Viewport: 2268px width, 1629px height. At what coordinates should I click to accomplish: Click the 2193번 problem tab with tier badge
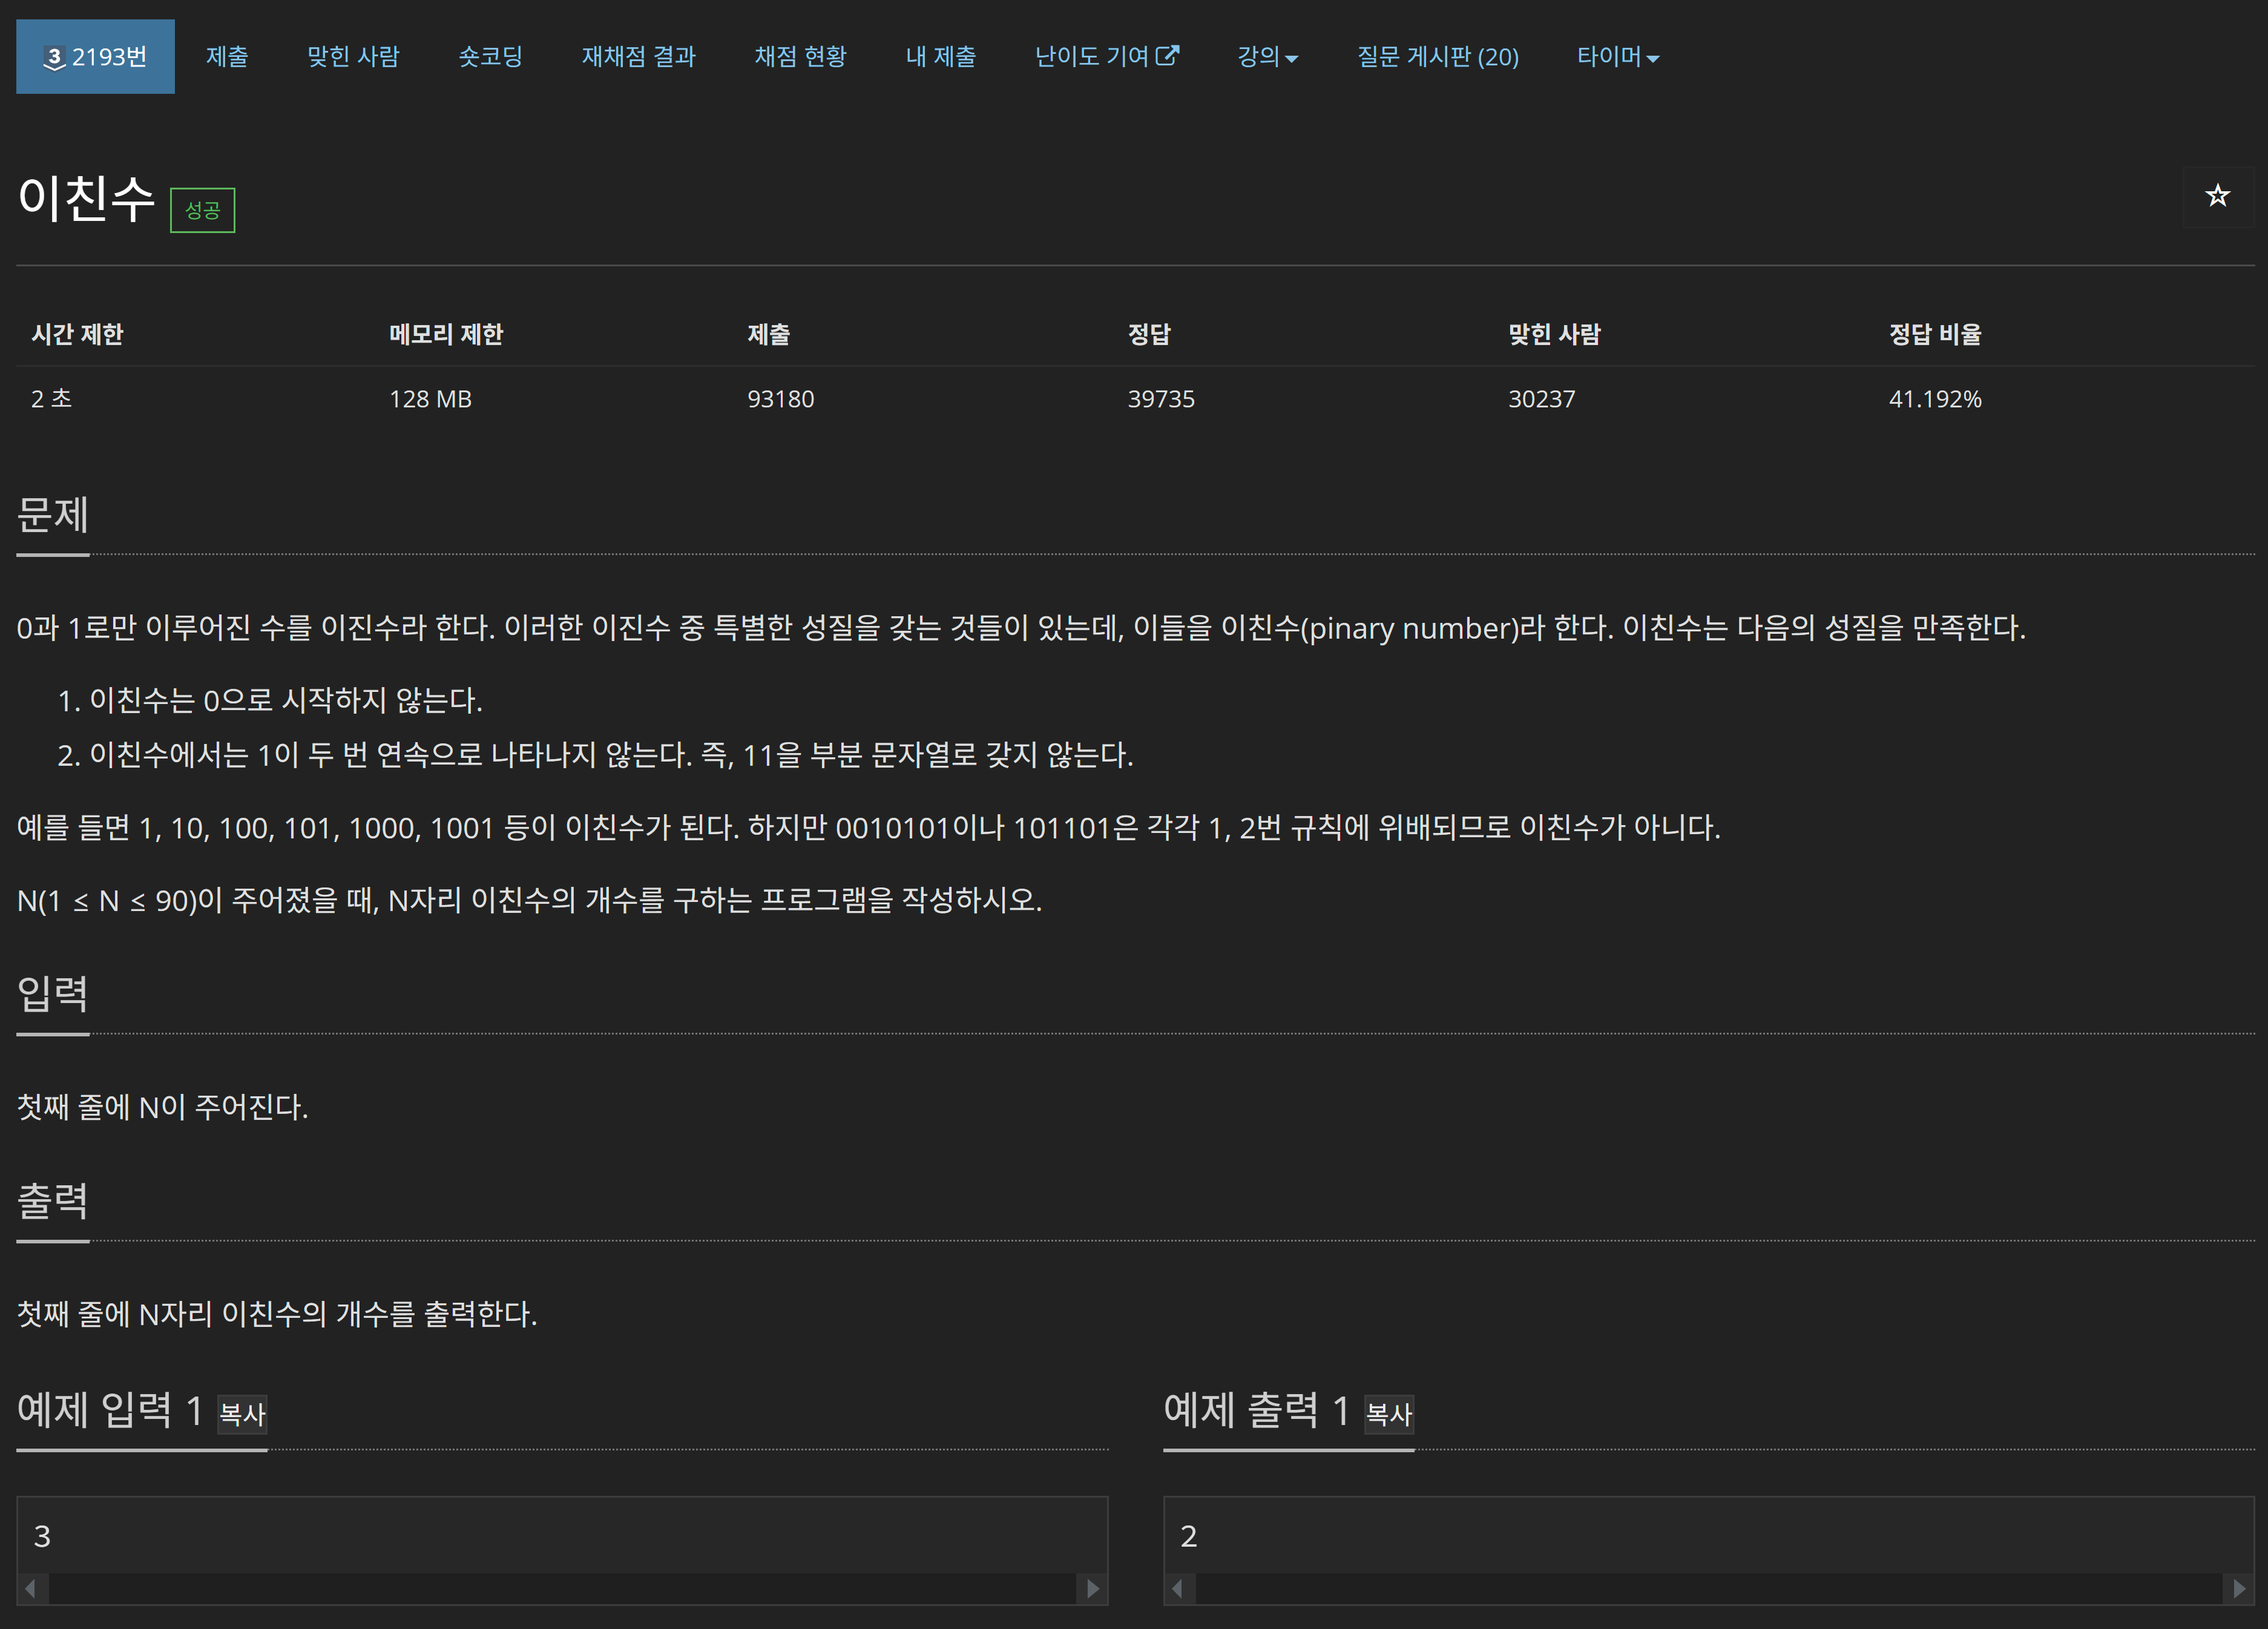[95, 57]
